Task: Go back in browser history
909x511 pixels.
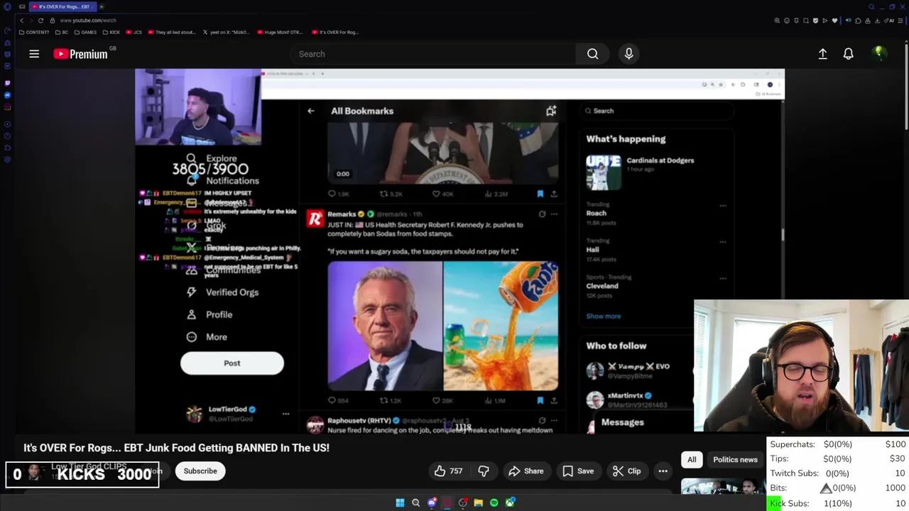Action: [22, 21]
